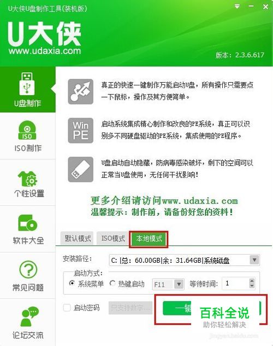
Task: Enable the 启动密码 checkbox
Action: click(67, 308)
